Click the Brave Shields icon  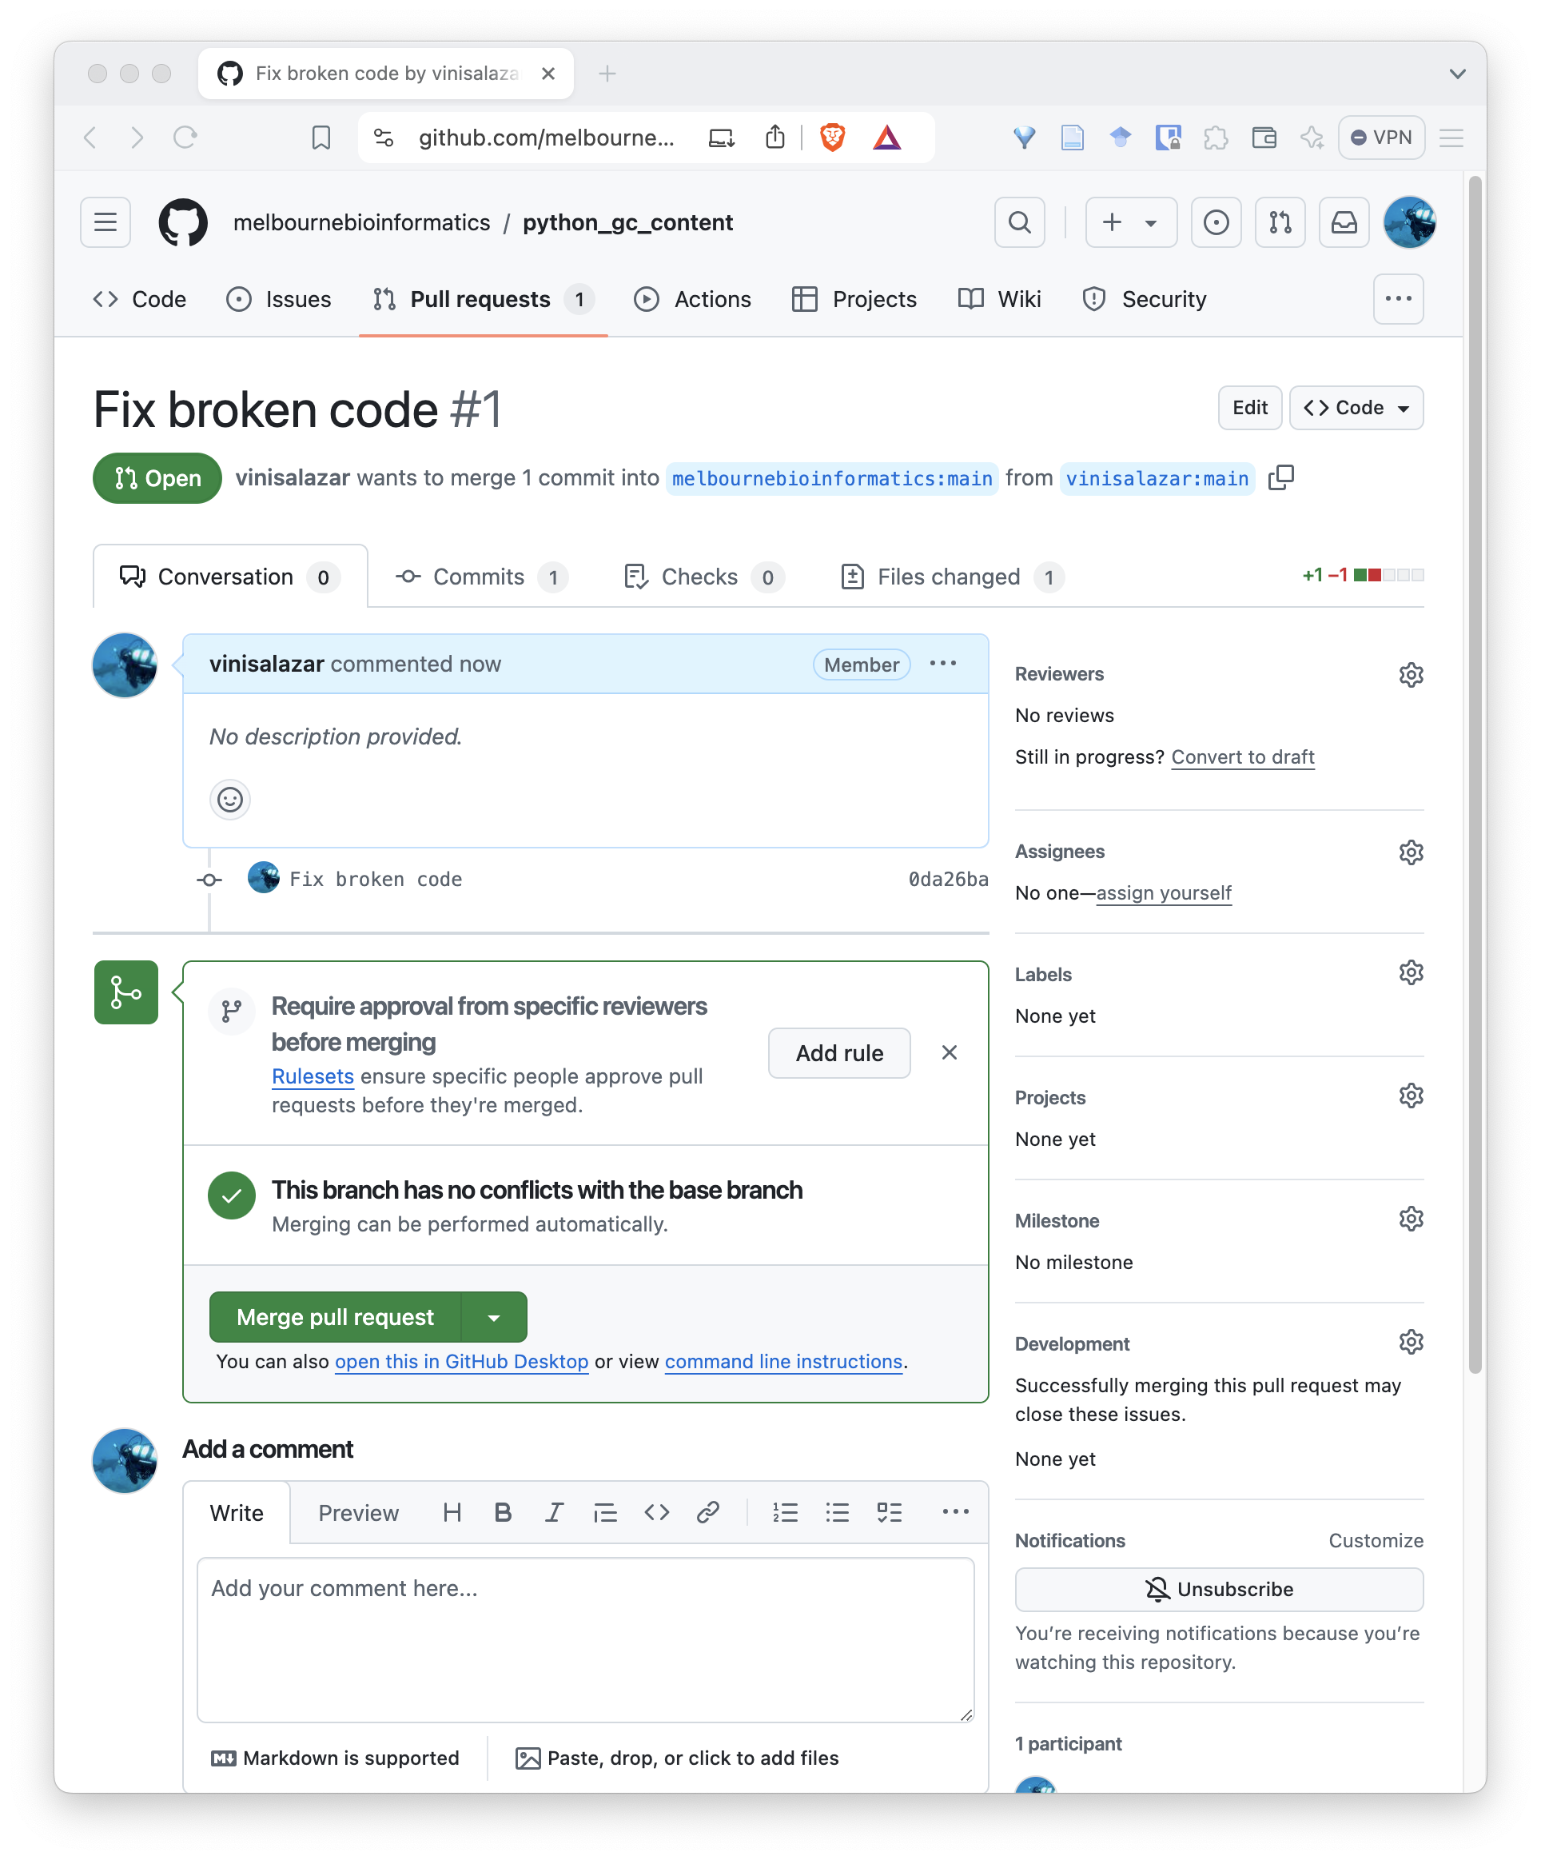pyautogui.click(x=832, y=138)
